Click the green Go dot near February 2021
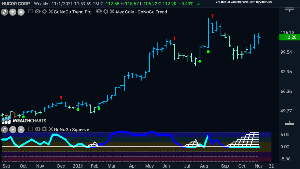Viewport: 300px width, 169px height. tap(99, 109)
